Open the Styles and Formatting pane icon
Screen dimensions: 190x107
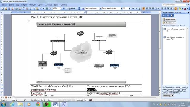[x=83, y=9]
